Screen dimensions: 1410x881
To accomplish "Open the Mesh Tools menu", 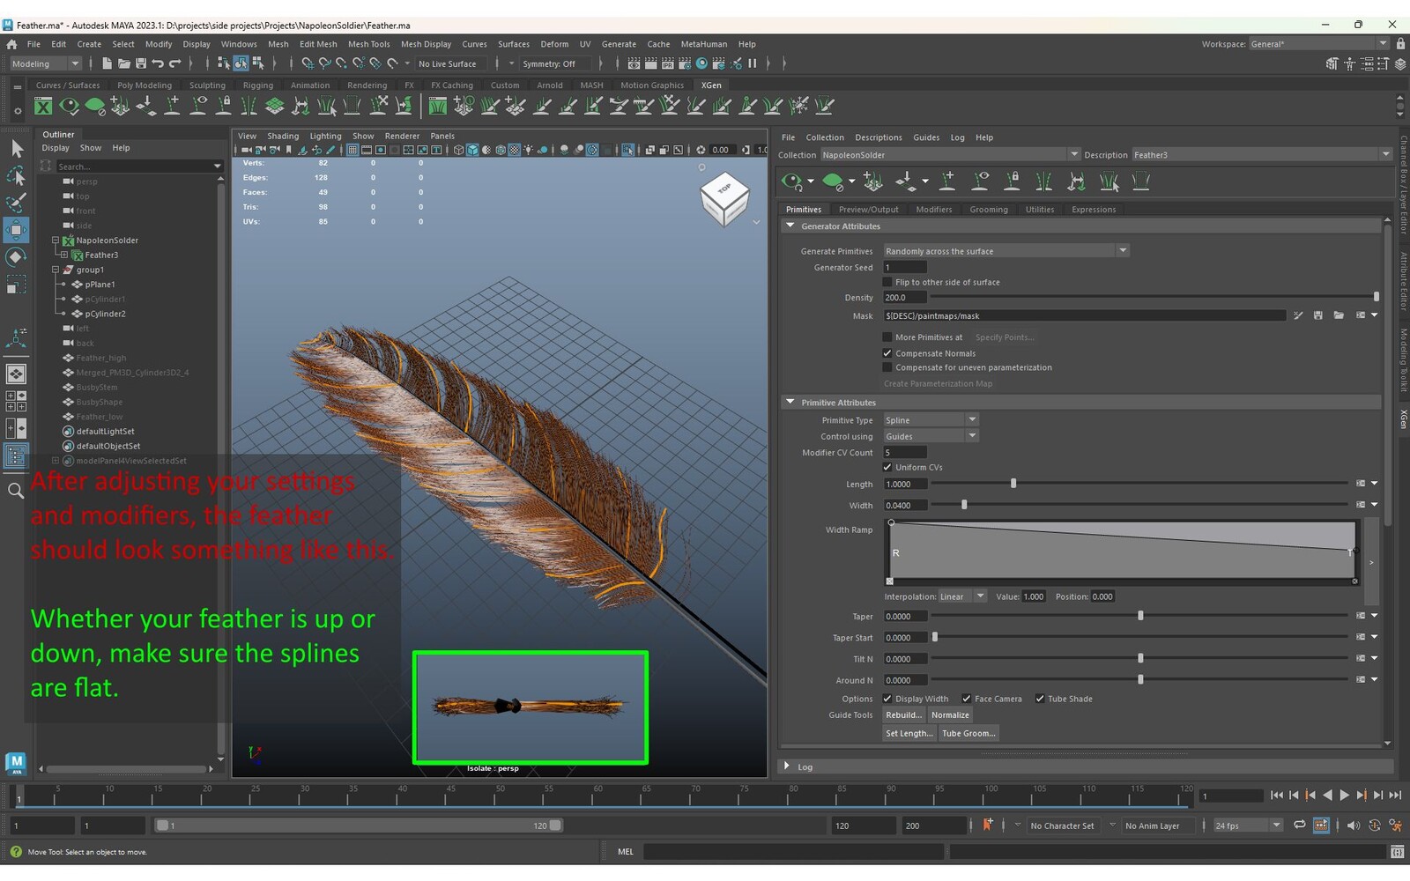I will (x=368, y=44).
